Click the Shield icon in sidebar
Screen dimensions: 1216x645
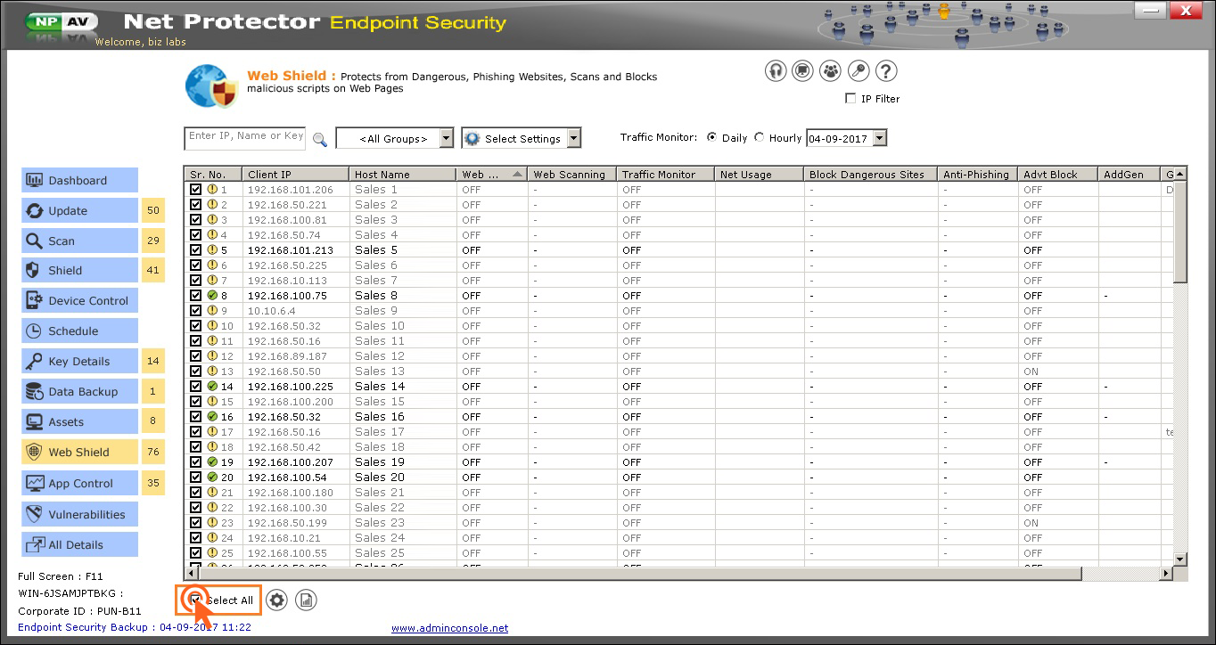(x=35, y=270)
